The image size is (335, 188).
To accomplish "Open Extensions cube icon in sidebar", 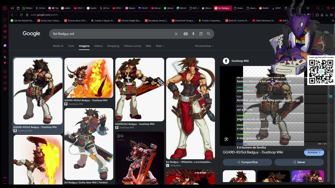I will click(x=5, y=83).
